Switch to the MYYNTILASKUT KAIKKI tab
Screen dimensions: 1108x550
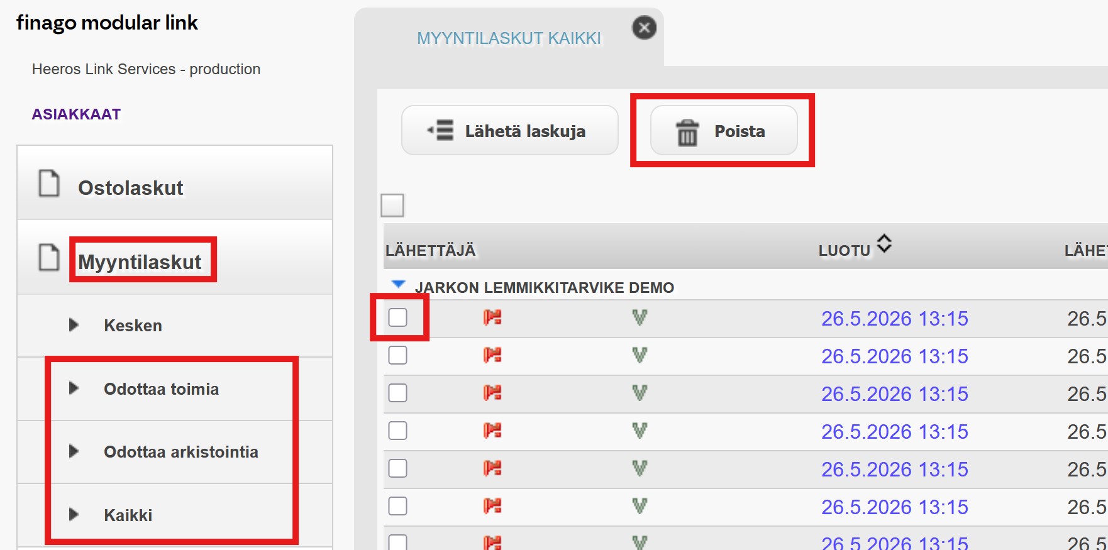point(509,38)
